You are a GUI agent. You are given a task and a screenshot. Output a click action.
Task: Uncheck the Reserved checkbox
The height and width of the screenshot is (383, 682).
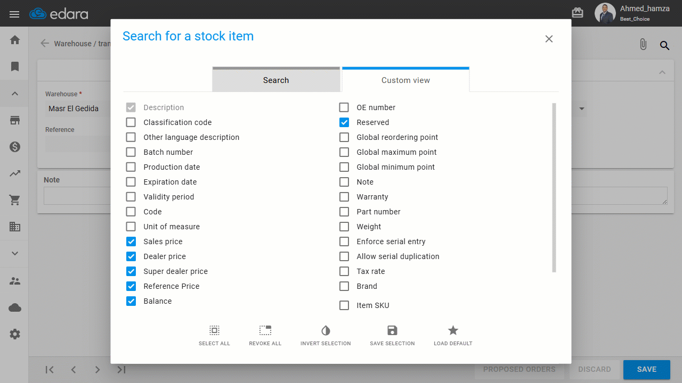(344, 122)
